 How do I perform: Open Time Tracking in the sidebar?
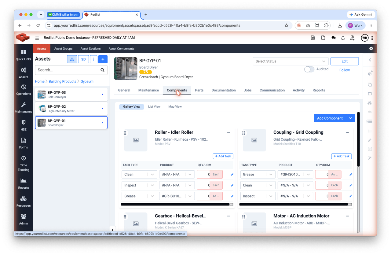pyautogui.click(x=24, y=163)
